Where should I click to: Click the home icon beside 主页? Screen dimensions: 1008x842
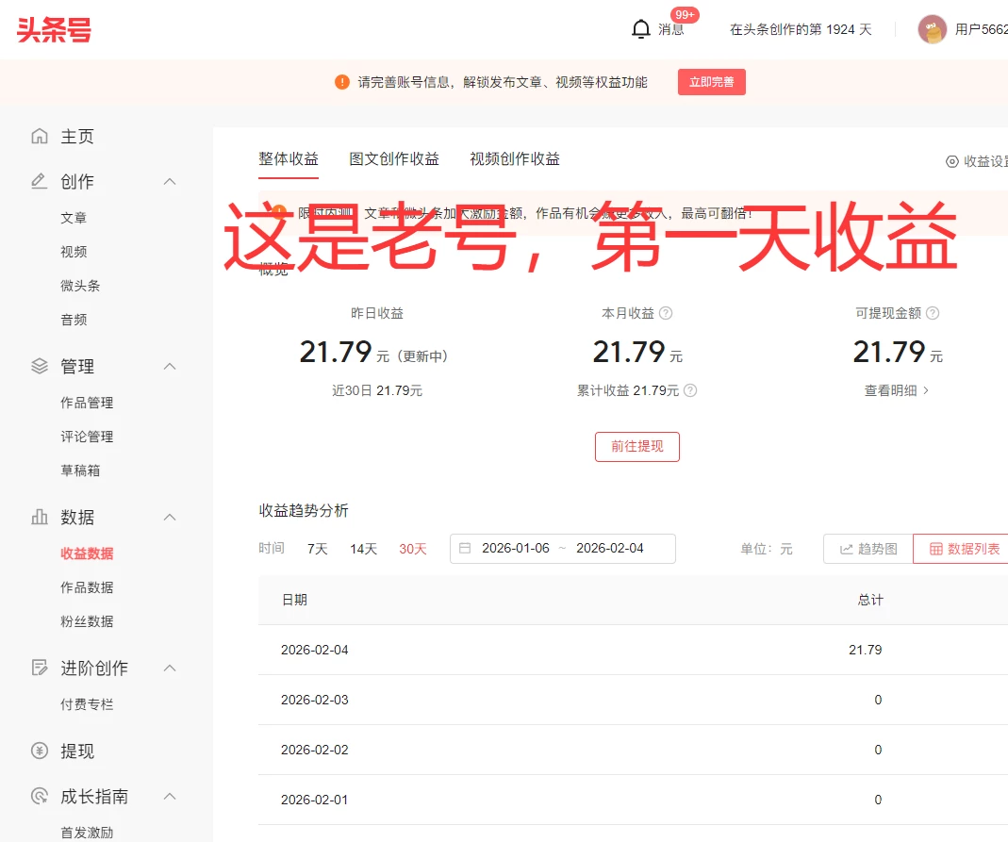40,137
